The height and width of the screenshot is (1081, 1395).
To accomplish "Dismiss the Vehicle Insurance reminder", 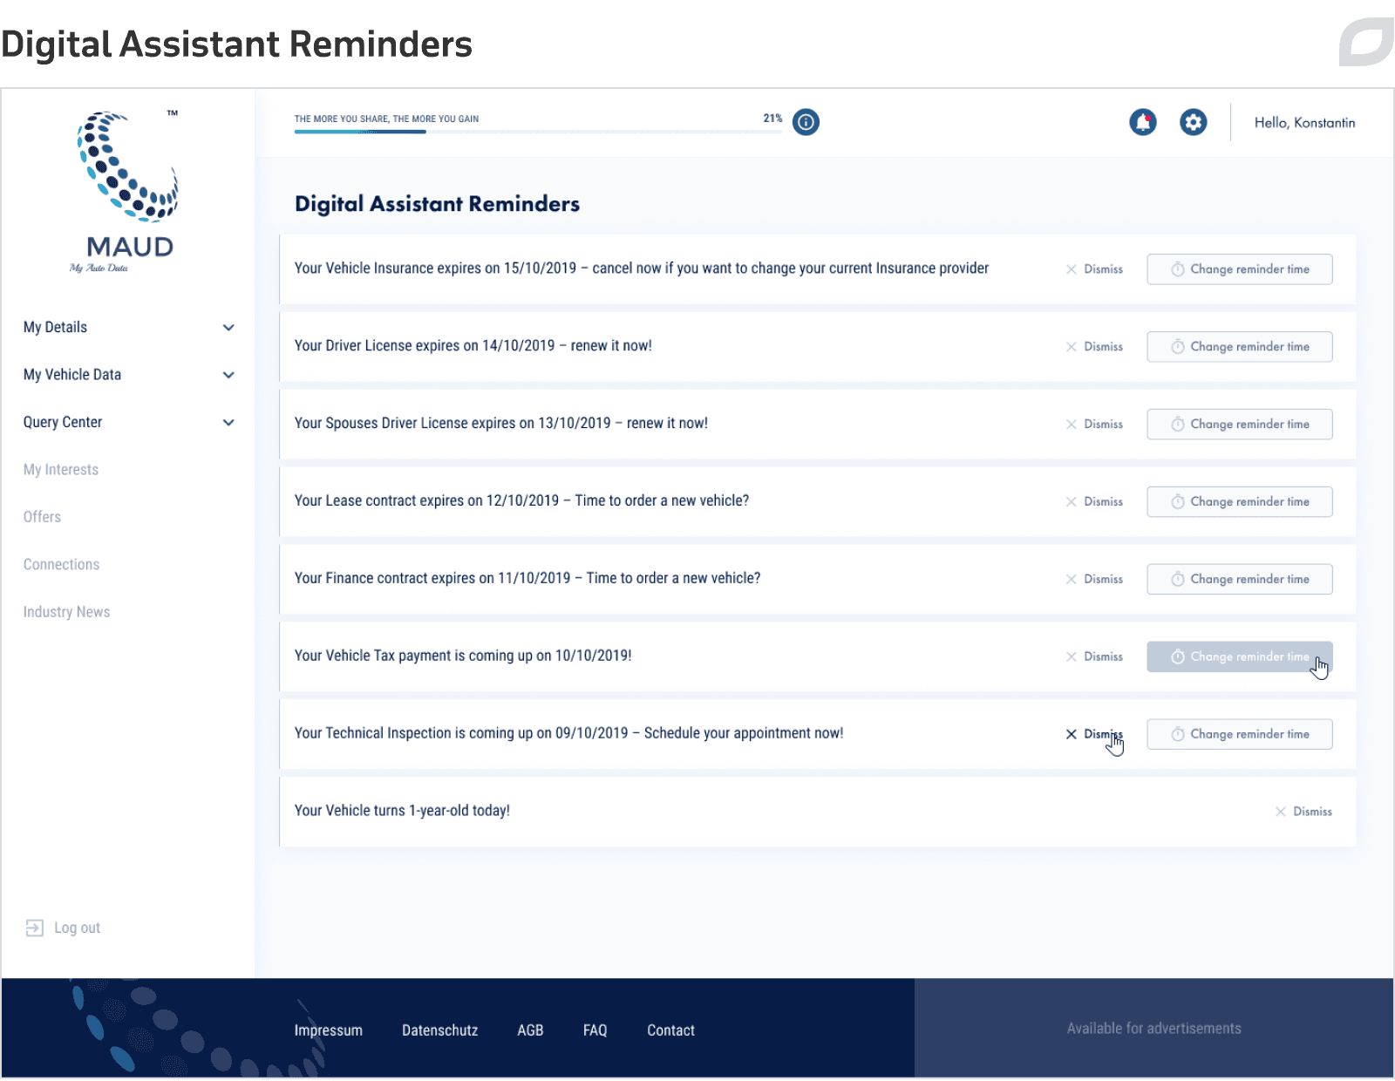I will 1094,269.
